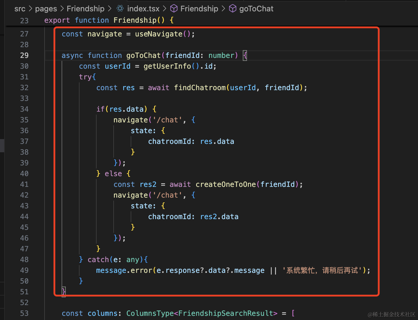This screenshot has width=418, height=320.
Task: Click 'FriendshipSearchResult' type on line 53
Action: pyautogui.click(x=226, y=313)
